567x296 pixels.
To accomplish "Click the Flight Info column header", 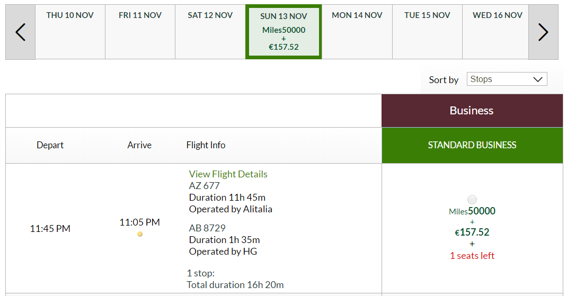I will (206, 145).
